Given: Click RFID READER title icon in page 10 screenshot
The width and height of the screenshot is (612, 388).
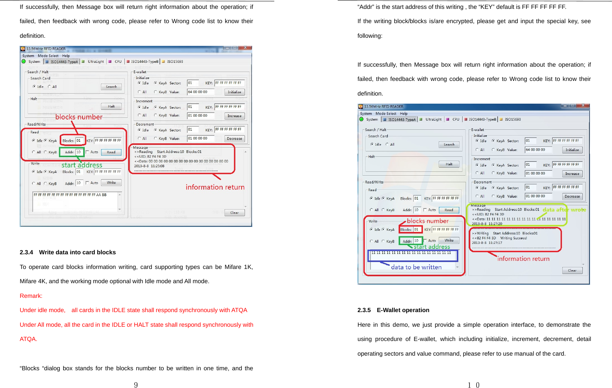Looking at the screenshot, I should pos(360,107).
